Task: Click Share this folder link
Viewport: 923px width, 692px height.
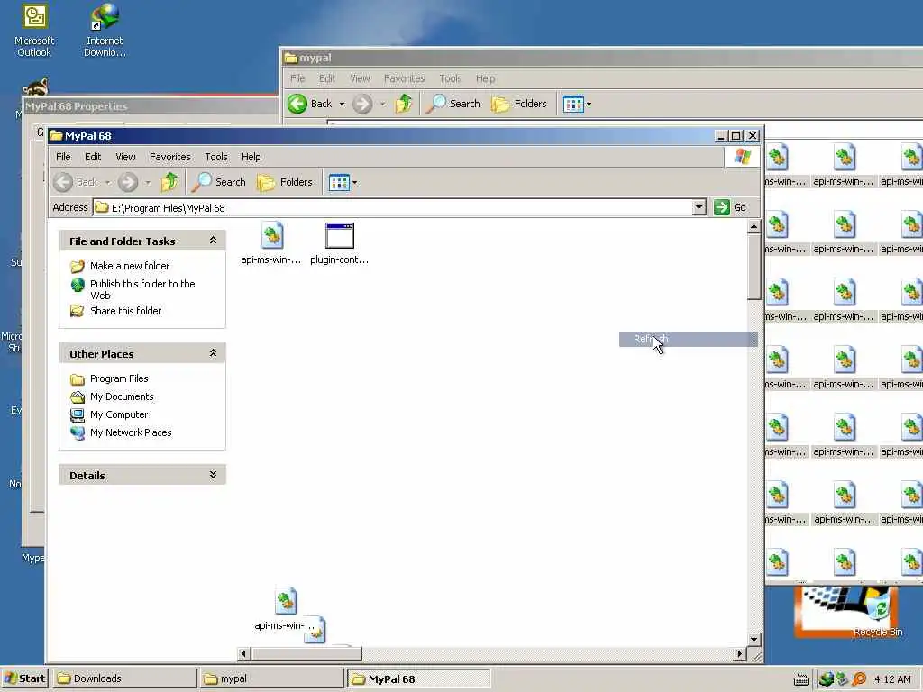Action: click(125, 311)
